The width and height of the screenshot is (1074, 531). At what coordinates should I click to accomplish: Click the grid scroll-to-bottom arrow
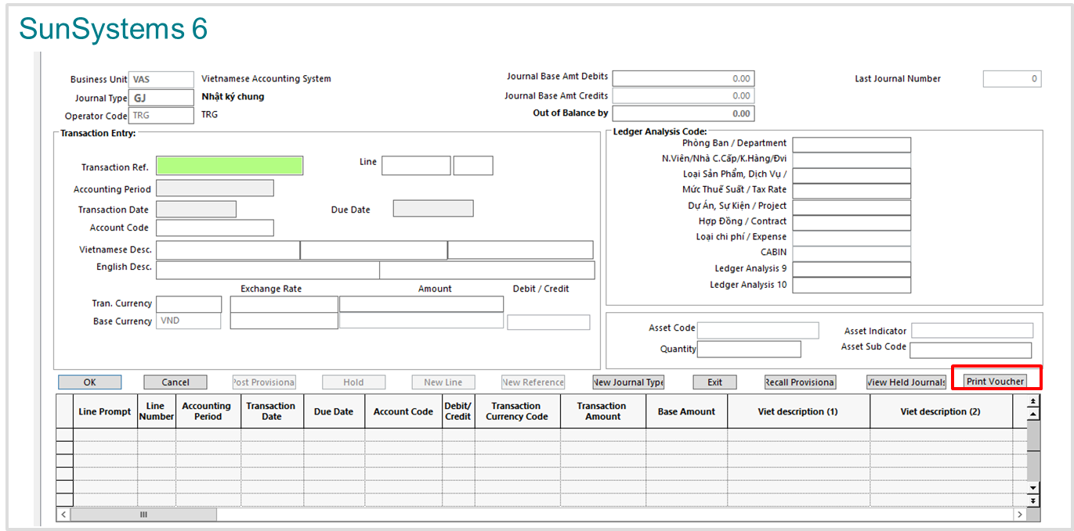(x=1033, y=501)
